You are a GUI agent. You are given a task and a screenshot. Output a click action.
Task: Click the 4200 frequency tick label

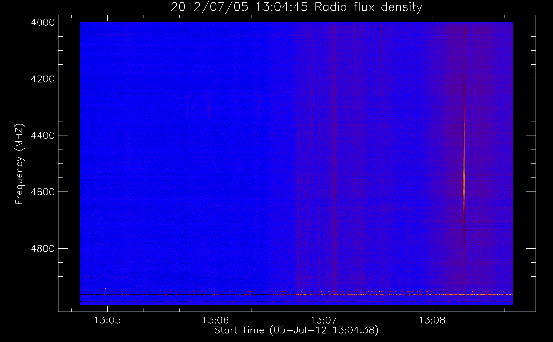coord(43,79)
